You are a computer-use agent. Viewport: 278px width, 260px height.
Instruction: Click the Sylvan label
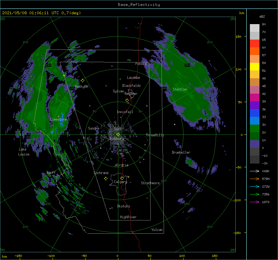pos(118,91)
